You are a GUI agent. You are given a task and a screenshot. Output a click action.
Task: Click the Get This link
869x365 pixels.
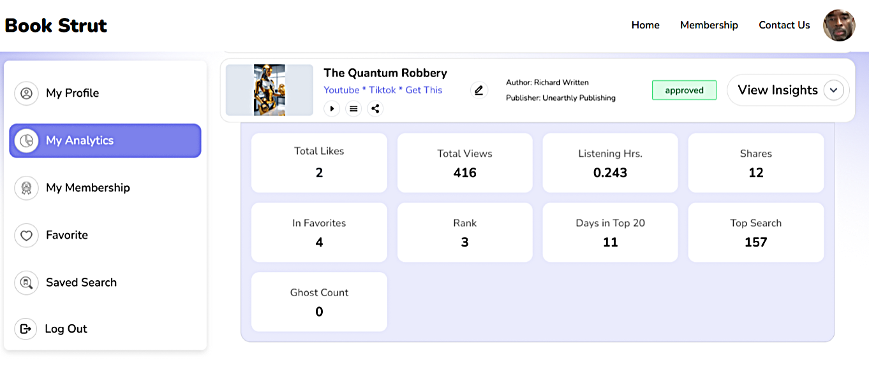point(424,90)
